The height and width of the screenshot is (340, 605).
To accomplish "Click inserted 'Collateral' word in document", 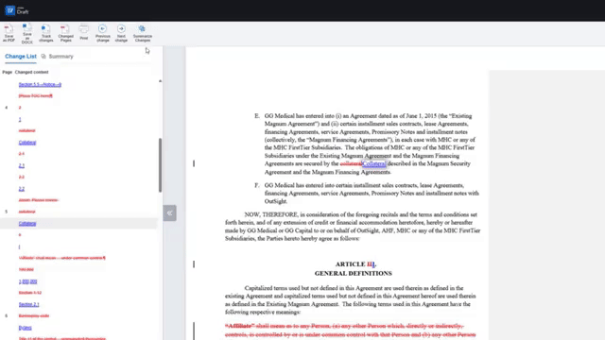I will [x=374, y=163].
